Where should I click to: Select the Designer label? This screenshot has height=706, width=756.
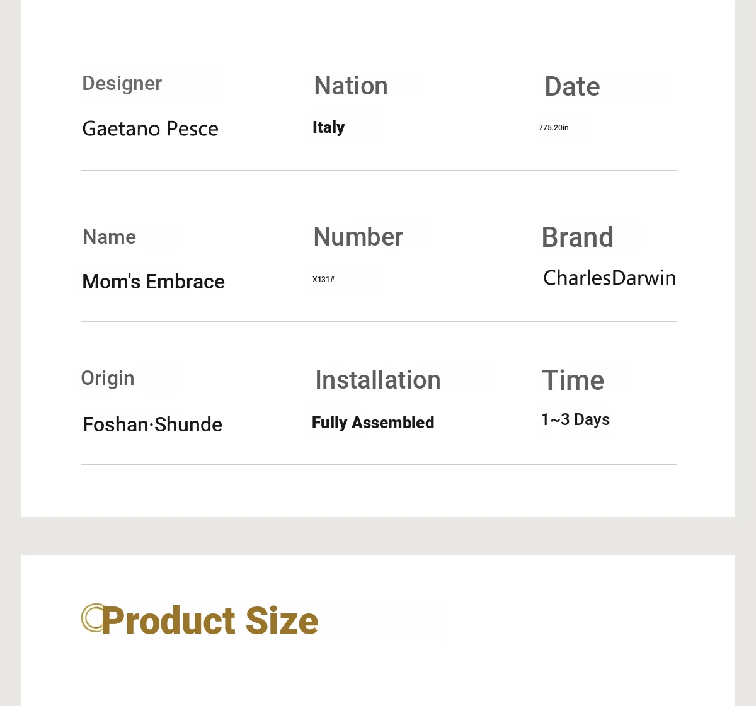coord(122,84)
